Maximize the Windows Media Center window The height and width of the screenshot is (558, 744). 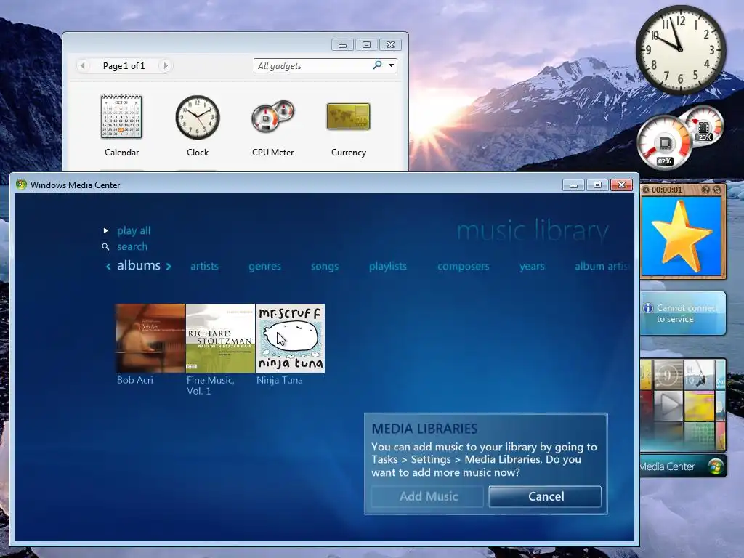coord(597,185)
